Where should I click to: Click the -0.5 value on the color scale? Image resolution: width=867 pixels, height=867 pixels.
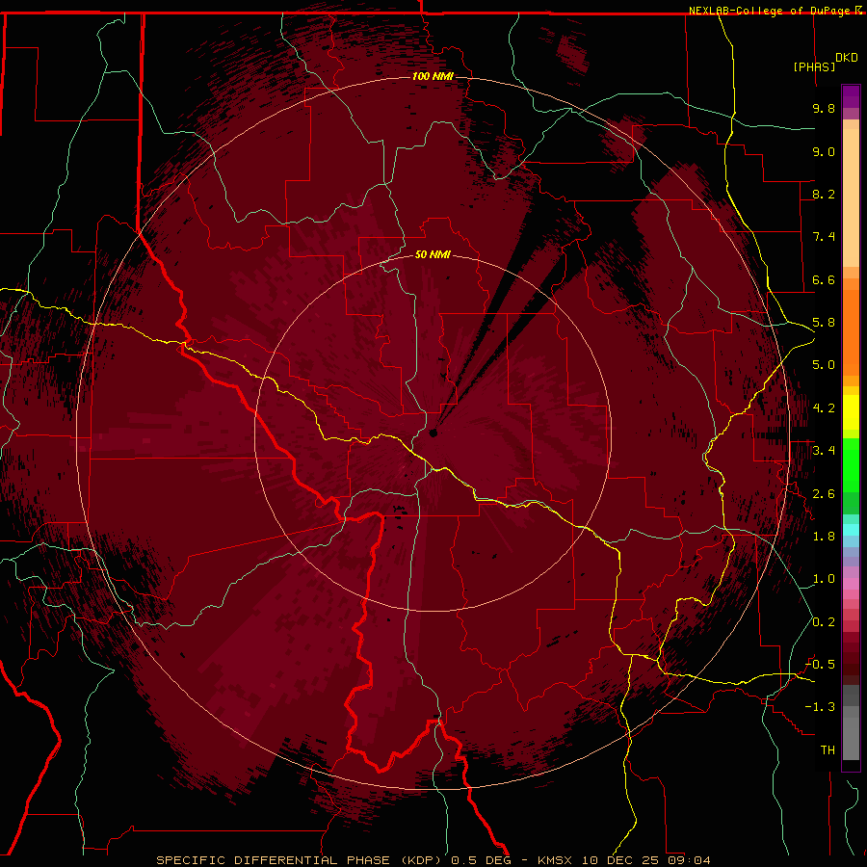(x=820, y=665)
